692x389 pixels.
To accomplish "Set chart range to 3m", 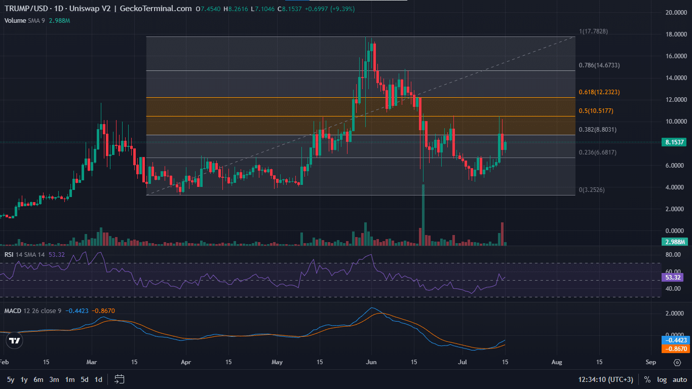I will click(x=54, y=379).
